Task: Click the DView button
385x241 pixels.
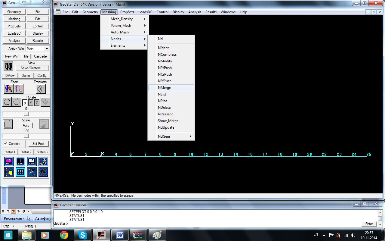Action: point(10,76)
